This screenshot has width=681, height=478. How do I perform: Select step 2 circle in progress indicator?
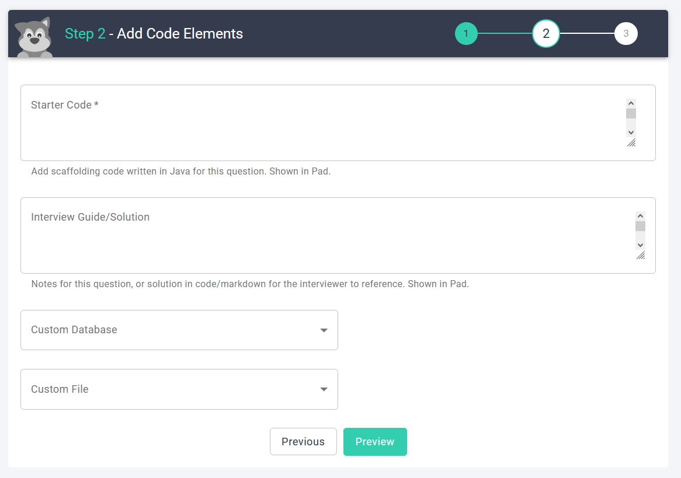coord(546,33)
